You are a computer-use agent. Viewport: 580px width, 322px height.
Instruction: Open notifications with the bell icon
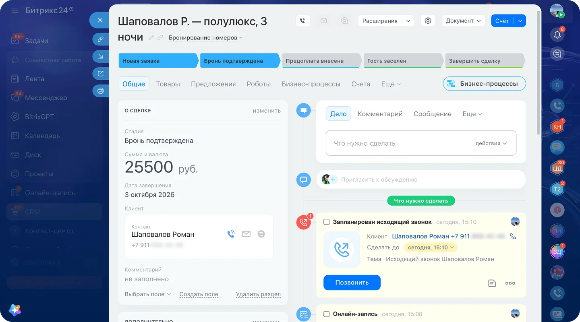(x=557, y=35)
